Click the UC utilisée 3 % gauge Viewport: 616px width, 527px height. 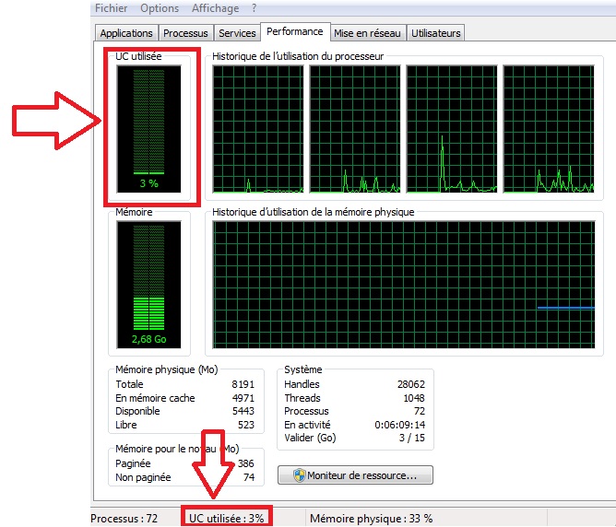point(148,129)
